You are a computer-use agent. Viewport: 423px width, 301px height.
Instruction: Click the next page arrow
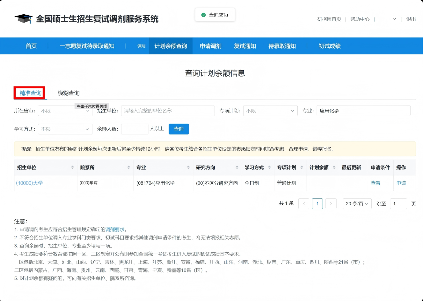[331, 204]
